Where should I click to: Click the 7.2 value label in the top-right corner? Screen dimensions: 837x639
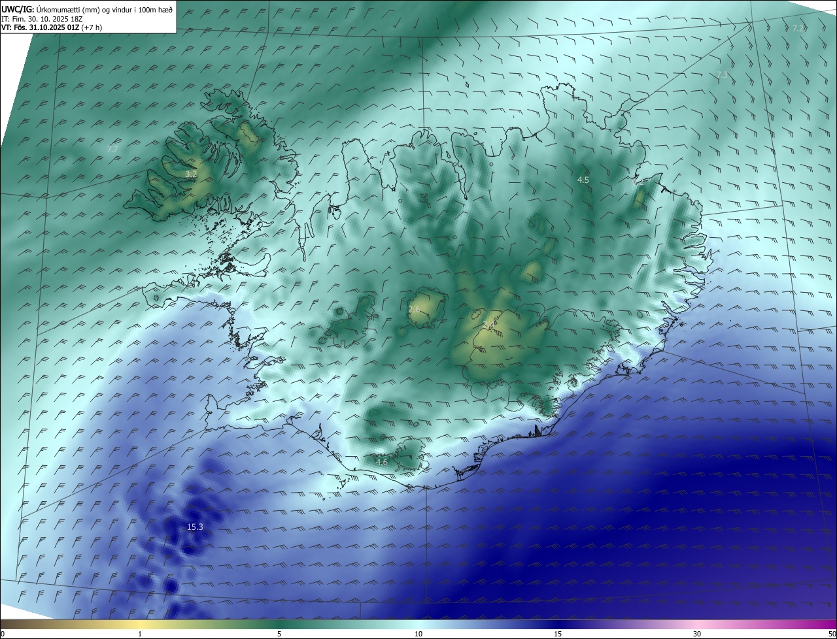pyautogui.click(x=798, y=28)
